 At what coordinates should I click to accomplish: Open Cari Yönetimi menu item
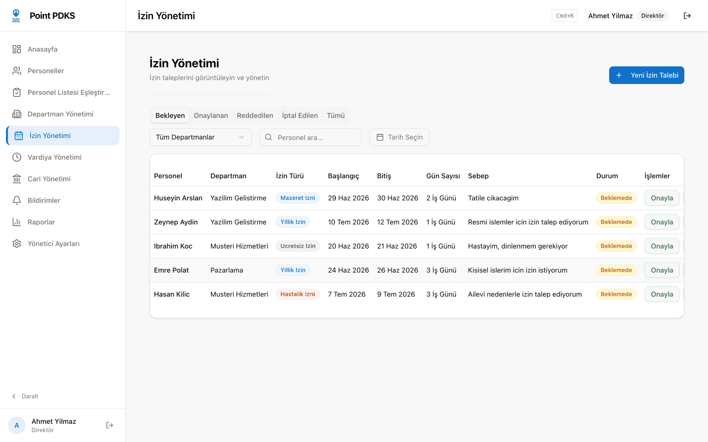coord(63,179)
